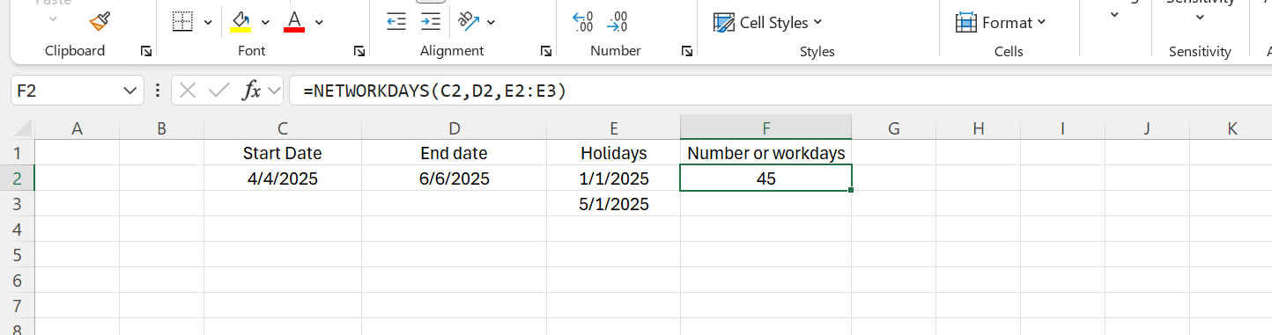This screenshot has height=335, width=1272.
Task: Select column F header
Action: pyautogui.click(x=766, y=128)
